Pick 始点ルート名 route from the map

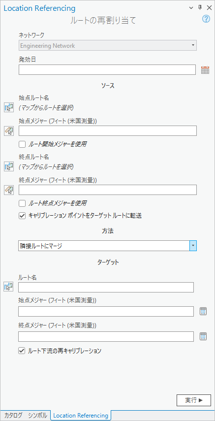(8, 107)
